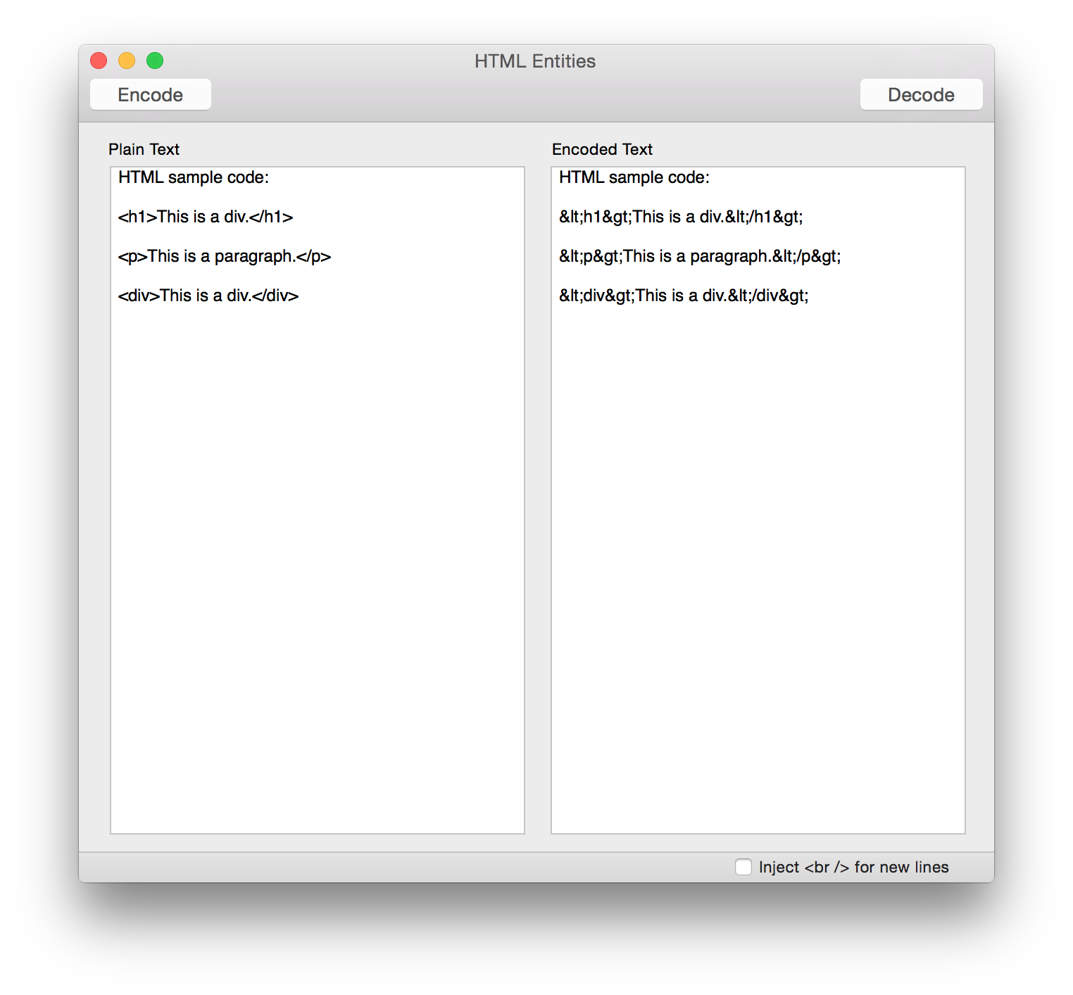Image resolution: width=1073 pixels, height=995 pixels.
Task: Click inside the Encoded Text area
Action: 758,500
